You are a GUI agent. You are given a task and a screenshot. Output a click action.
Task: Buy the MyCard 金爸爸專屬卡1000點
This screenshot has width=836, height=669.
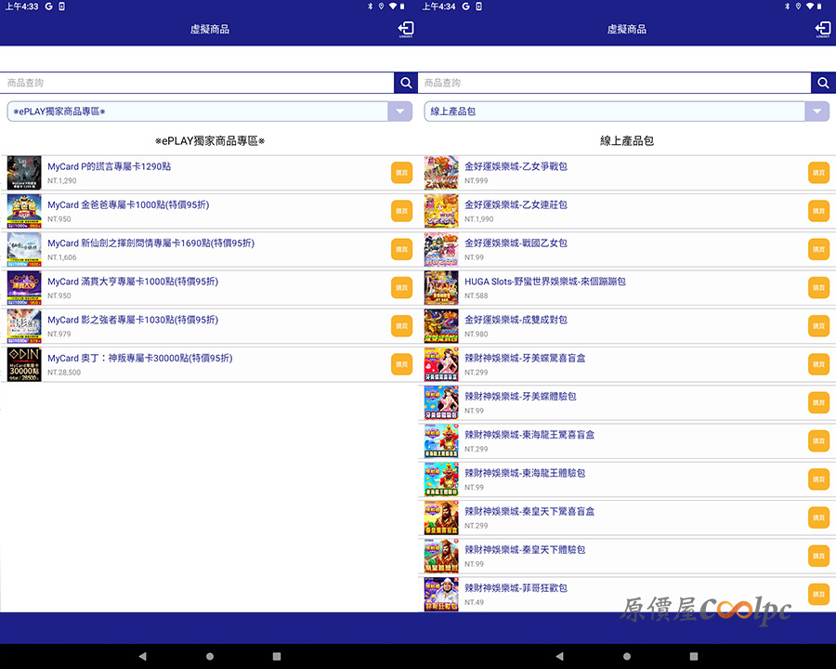[x=401, y=211]
